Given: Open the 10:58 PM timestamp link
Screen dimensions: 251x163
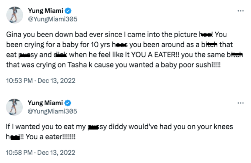Looking at the screenshot, I should click(20, 152).
